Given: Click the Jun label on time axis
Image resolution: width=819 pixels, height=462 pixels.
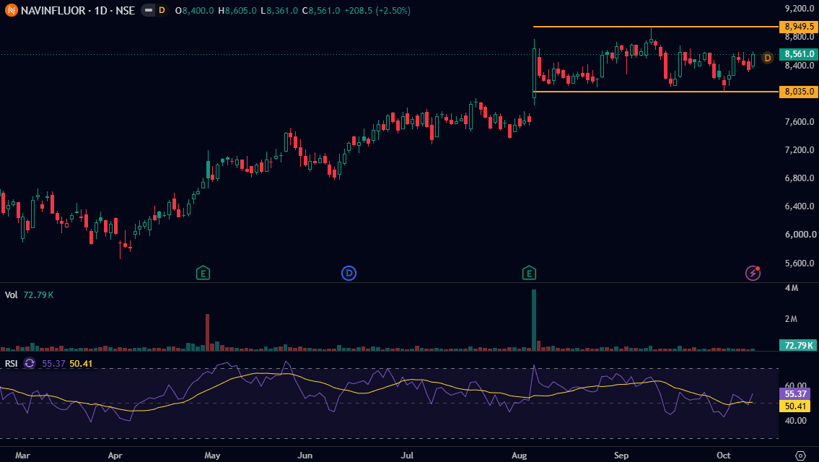Looking at the screenshot, I should tap(305, 456).
